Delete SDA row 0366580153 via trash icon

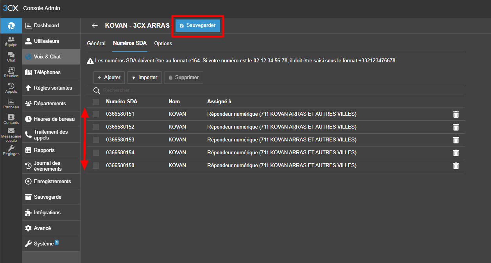coord(456,140)
